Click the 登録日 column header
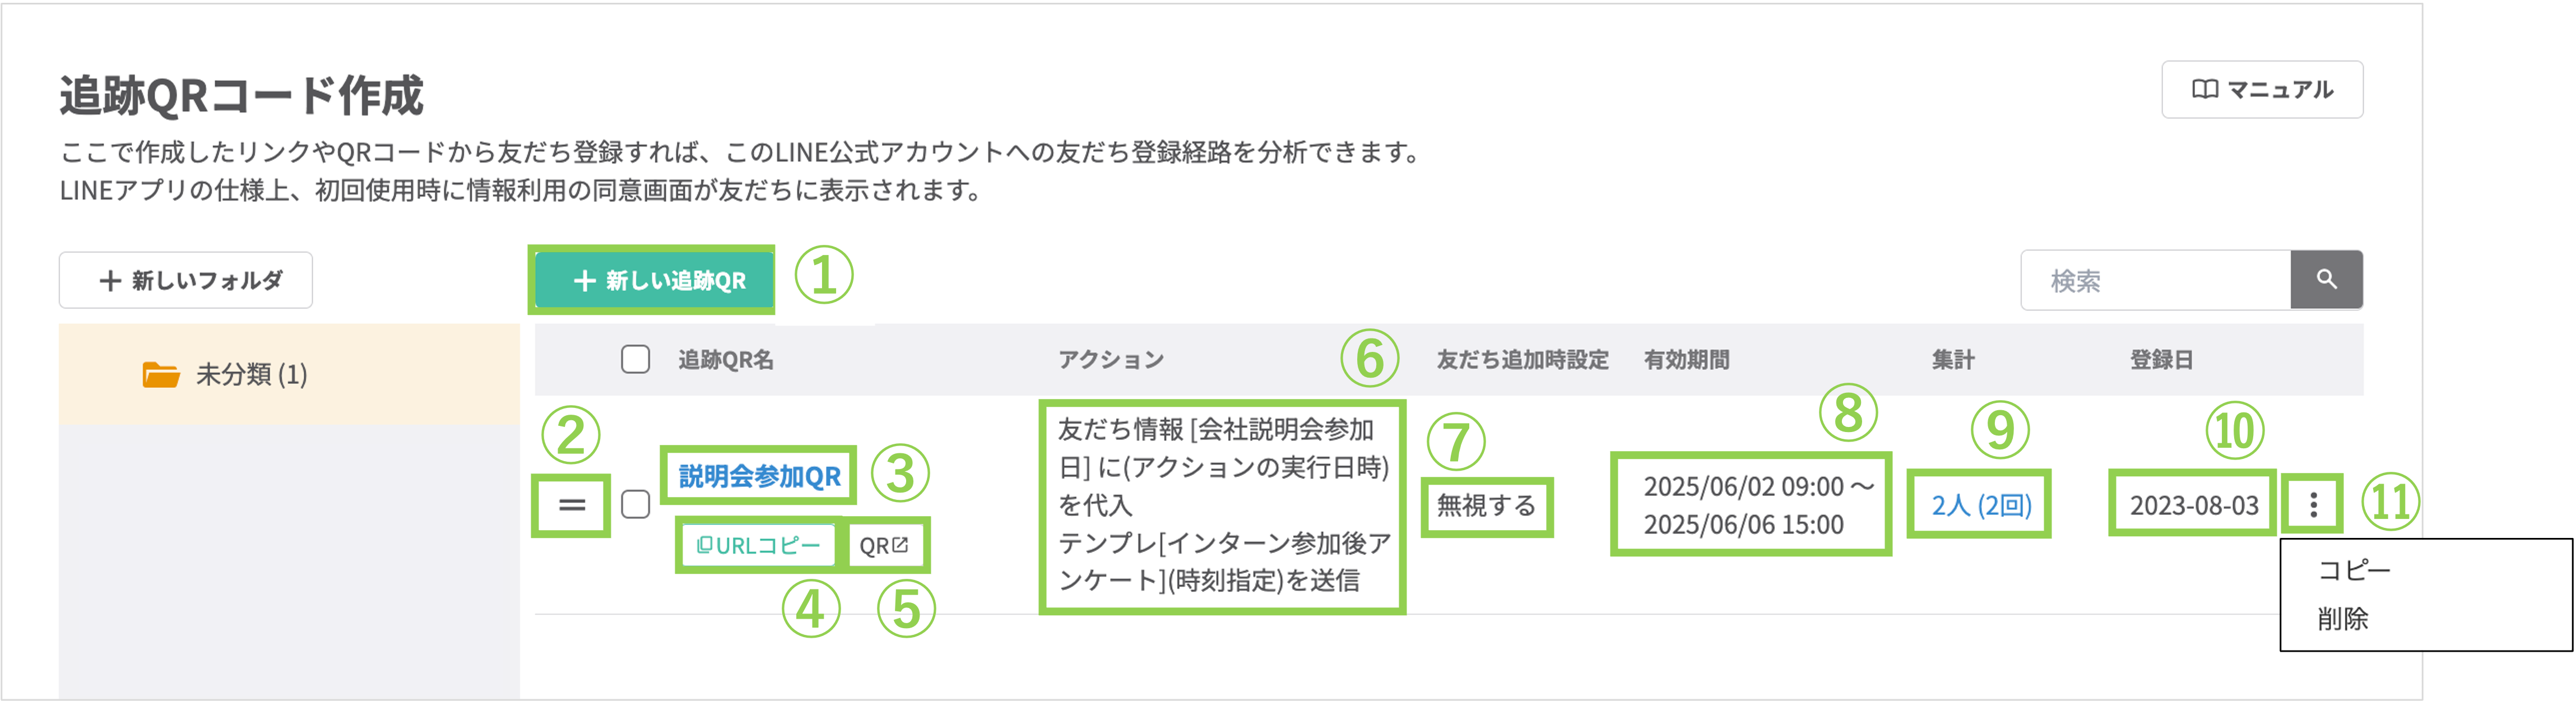The width and height of the screenshot is (2576, 701). 2160,360
